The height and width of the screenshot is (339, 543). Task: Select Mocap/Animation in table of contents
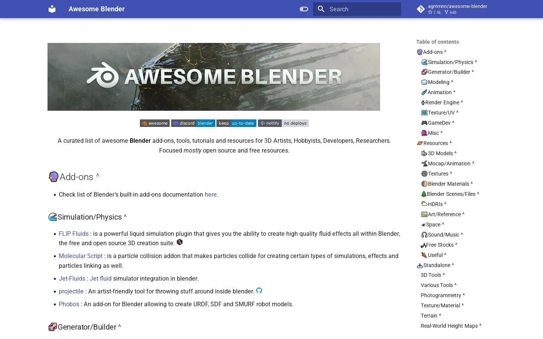coord(448,163)
